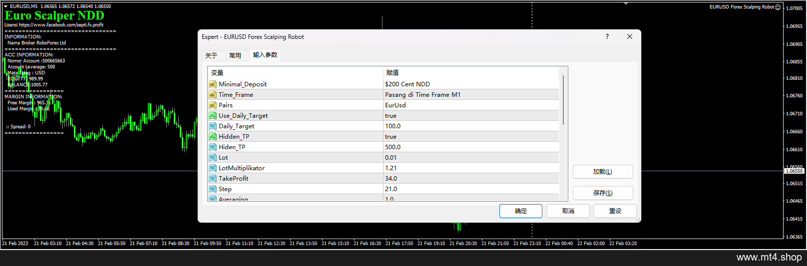The image size is (807, 266).
Task: Select the Minimal_Deposit variable name
Action: [243, 84]
